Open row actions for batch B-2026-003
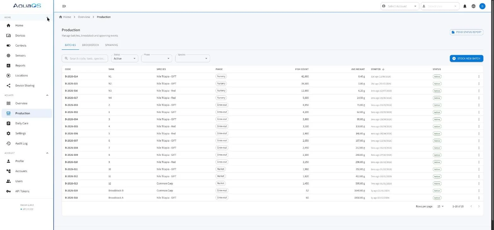The width and height of the screenshot is (494, 230). (479, 105)
